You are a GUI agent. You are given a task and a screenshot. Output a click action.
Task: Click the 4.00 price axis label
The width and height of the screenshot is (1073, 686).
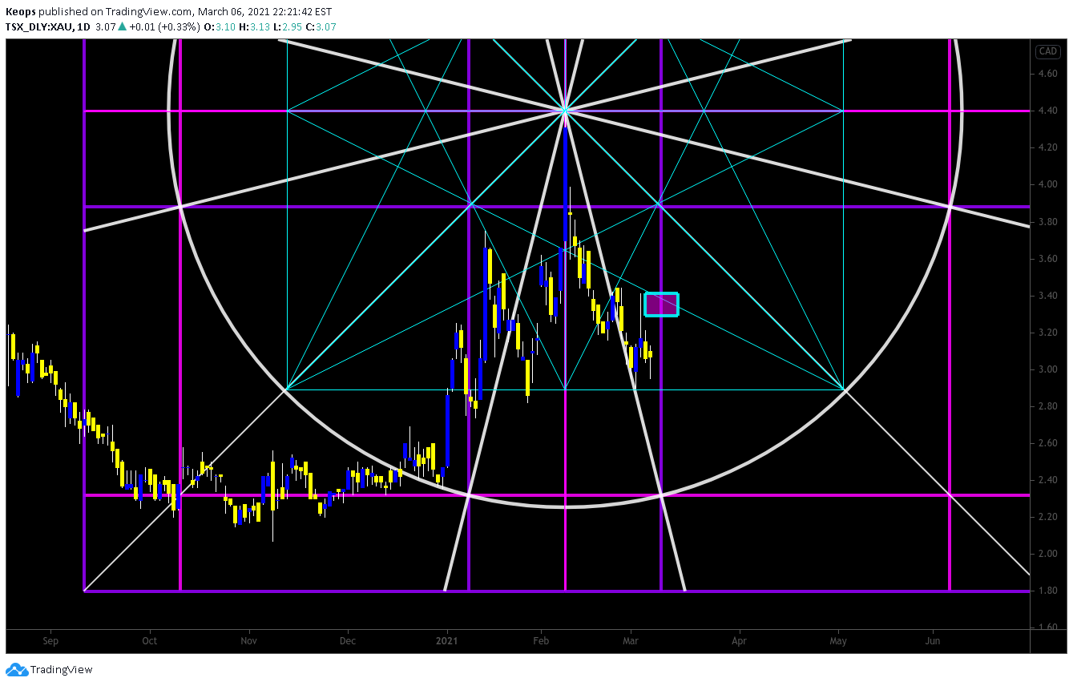coord(1047,184)
